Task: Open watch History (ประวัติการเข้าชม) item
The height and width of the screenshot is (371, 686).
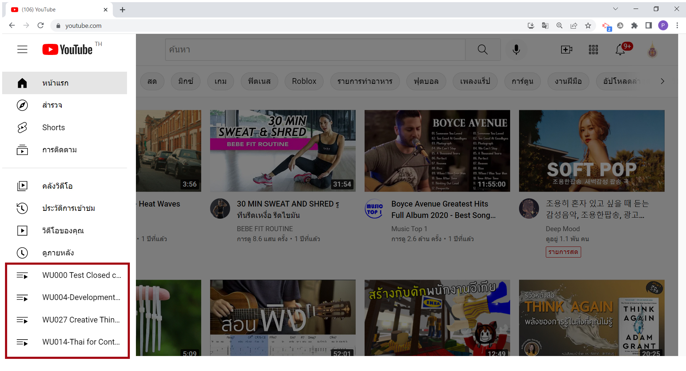Action: 65,208
